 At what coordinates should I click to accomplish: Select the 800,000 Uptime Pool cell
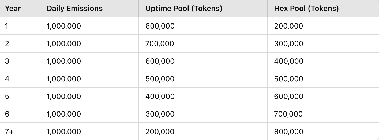coord(160,26)
